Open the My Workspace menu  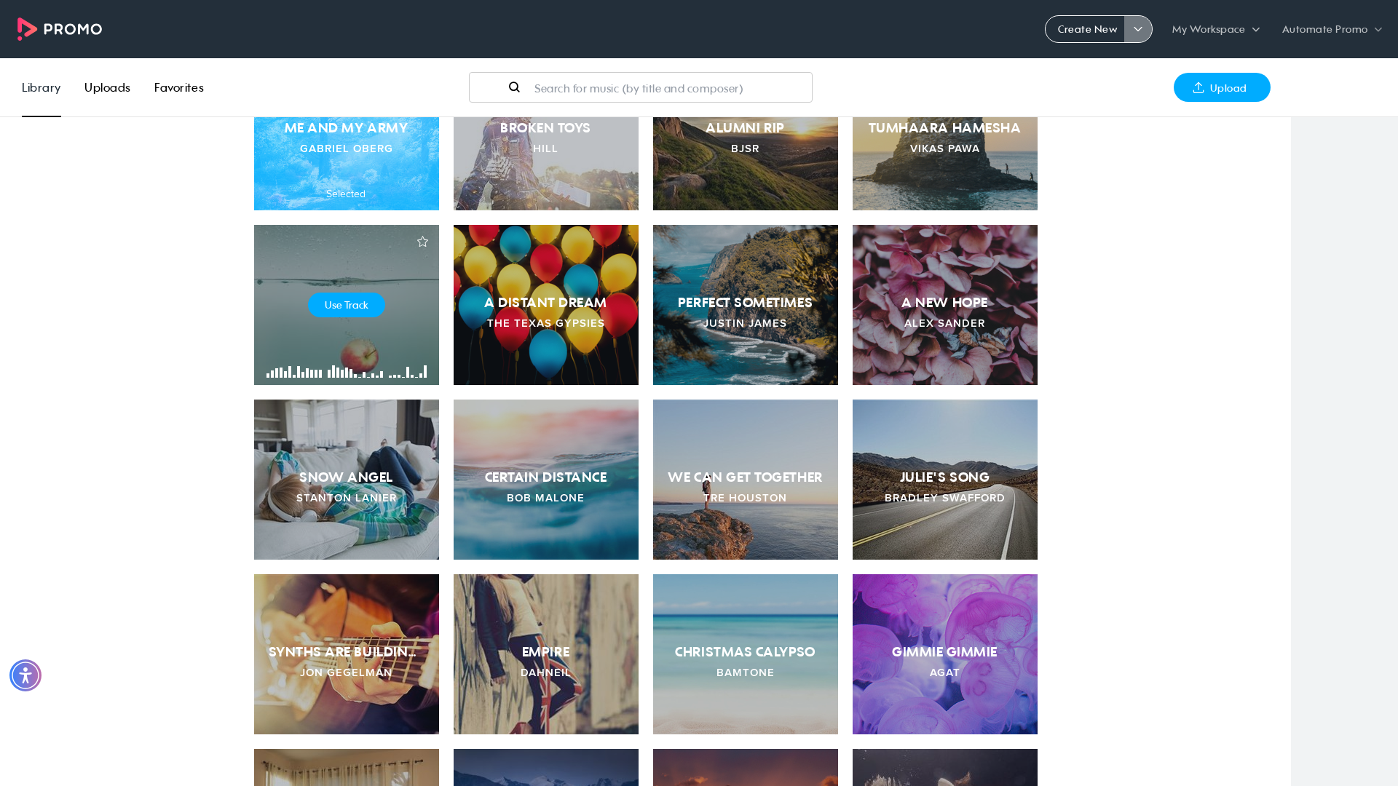point(1215,29)
